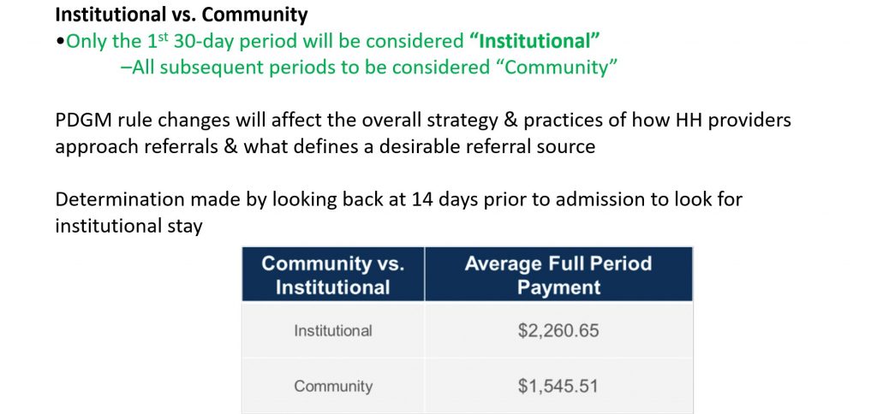Viewport: 877px width, 414px height.
Task: Select the green 'Only the 1st 30-day period' bullet
Action: coord(328,41)
